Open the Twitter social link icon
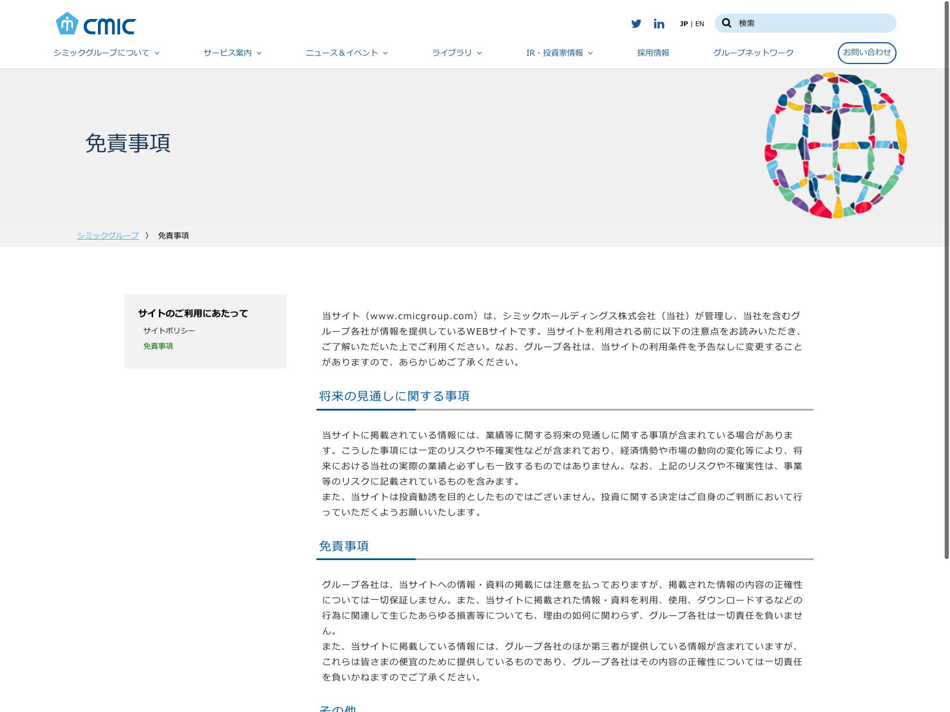Image resolution: width=950 pixels, height=712 pixels. (636, 24)
